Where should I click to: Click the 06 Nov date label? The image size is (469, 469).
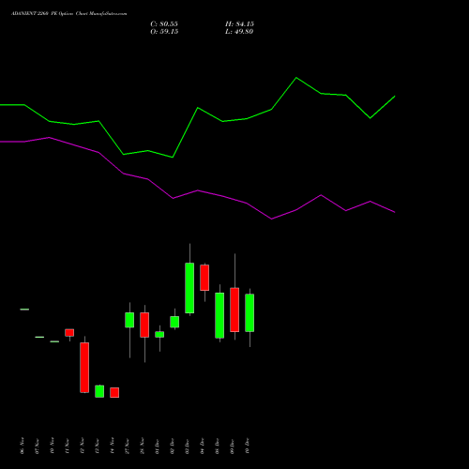22,446
